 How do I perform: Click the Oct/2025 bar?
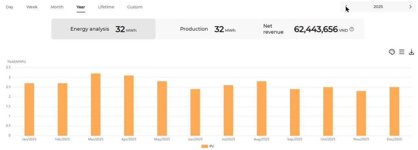pyautogui.click(x=328, y=111)
